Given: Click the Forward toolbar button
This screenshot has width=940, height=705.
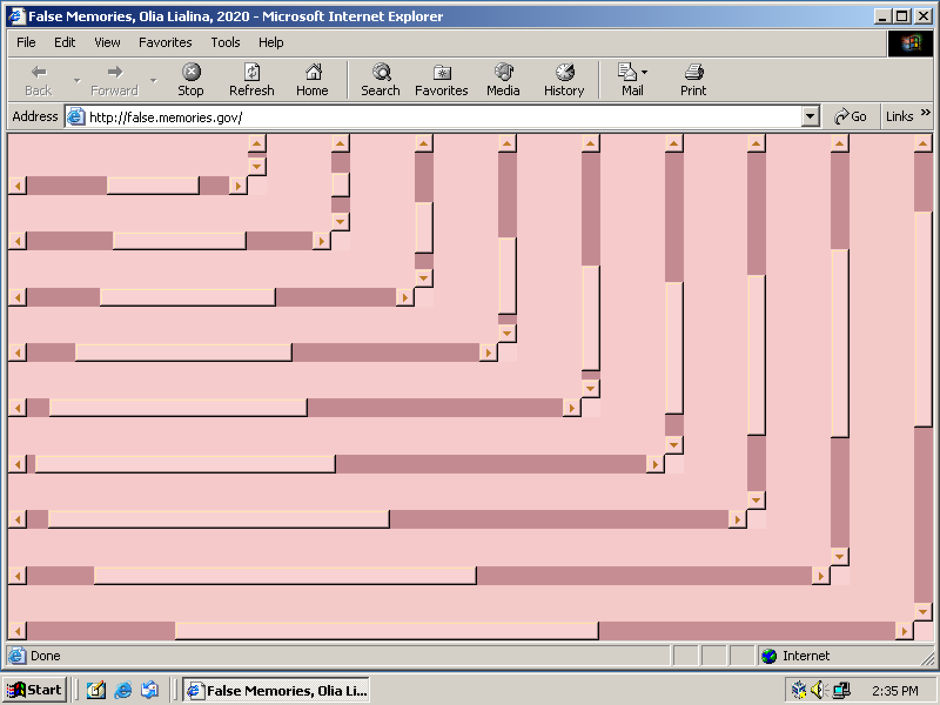Looking at the screenshot, I should tap(114, 80).
